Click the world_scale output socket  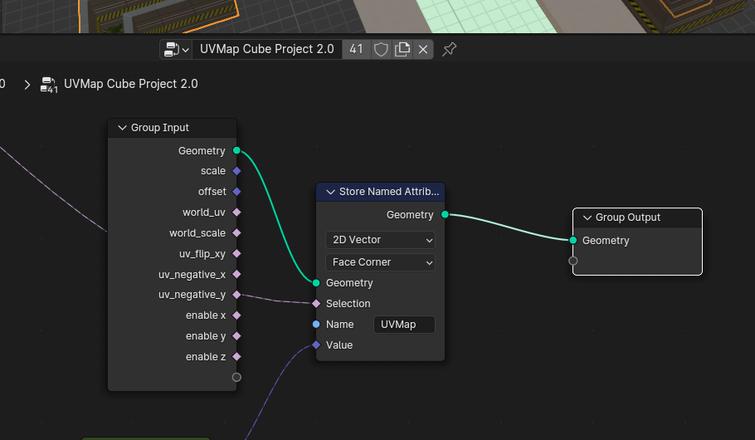[236, 232]
